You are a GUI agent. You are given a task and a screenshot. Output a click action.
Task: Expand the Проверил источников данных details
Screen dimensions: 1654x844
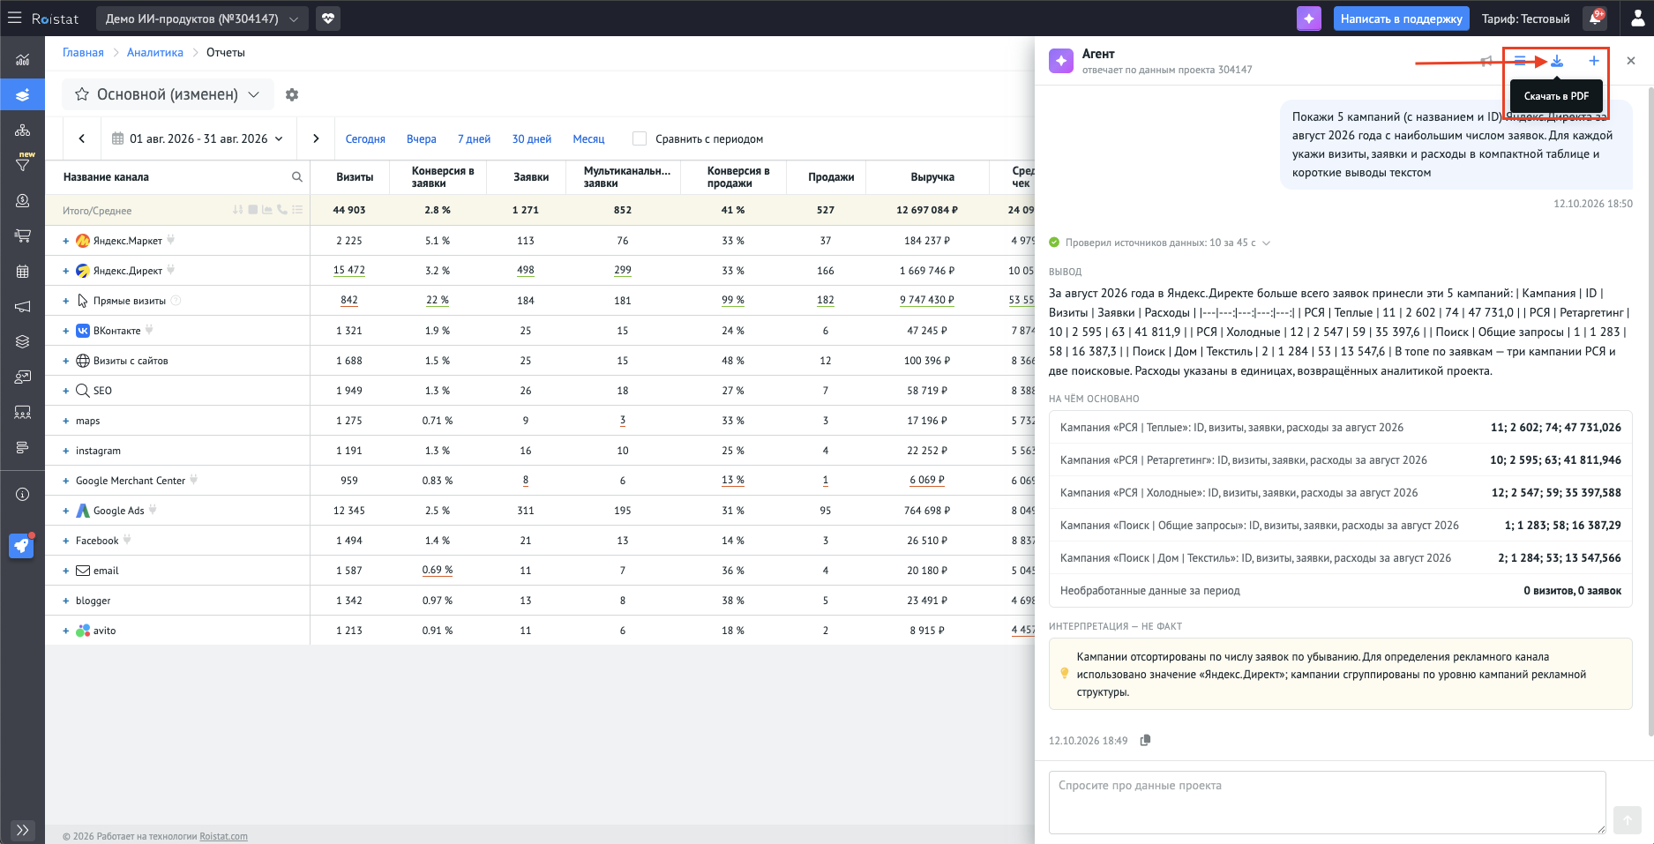tap(1160, 243)
